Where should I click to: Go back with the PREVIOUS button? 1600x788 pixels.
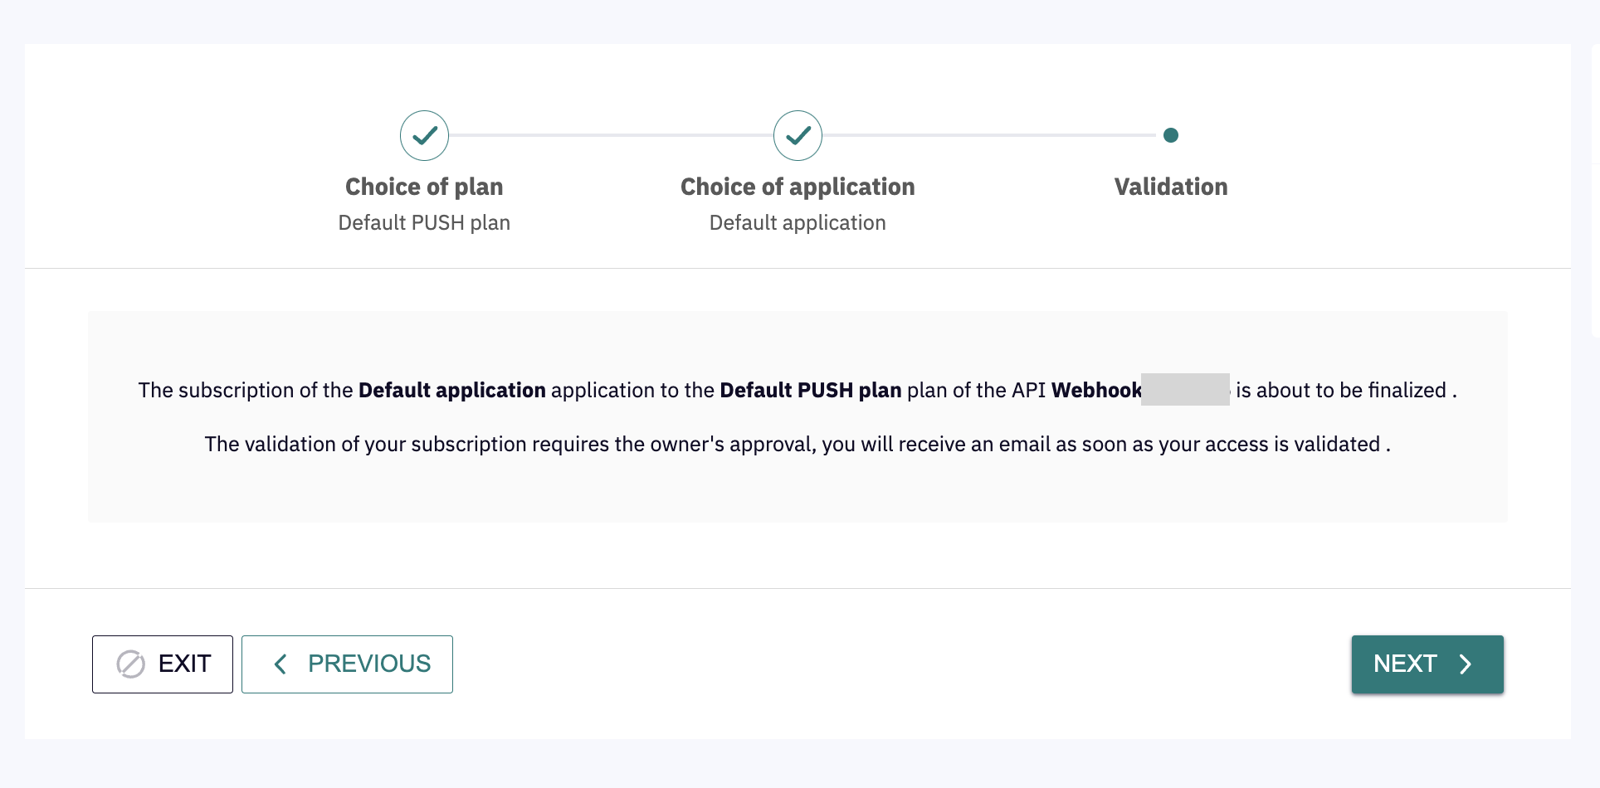click(x=347, y=664)
